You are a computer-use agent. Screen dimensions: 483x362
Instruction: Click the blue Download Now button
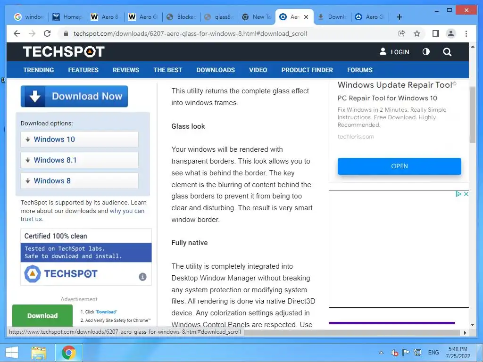pyautogui.click(x=74, y=96)
